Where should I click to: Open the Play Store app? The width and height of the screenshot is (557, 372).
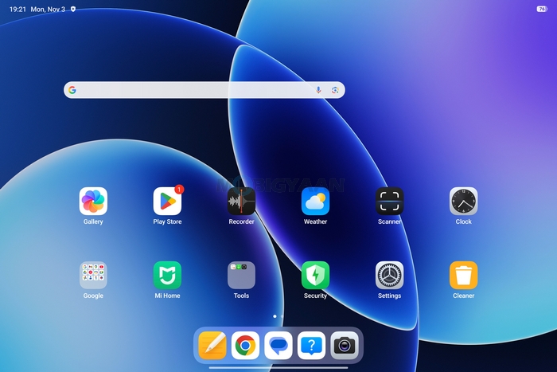click(x=167, y=202)
